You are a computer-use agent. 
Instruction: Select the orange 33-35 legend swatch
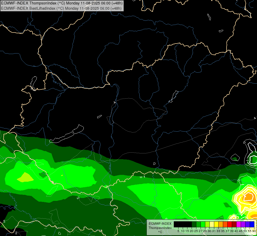coord(221,224)
